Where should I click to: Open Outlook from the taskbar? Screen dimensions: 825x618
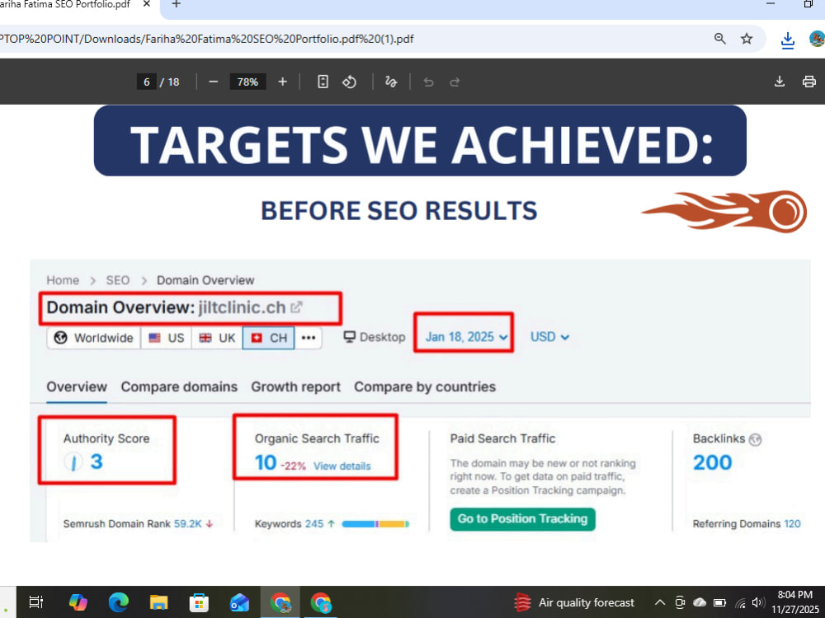[239, 602]
